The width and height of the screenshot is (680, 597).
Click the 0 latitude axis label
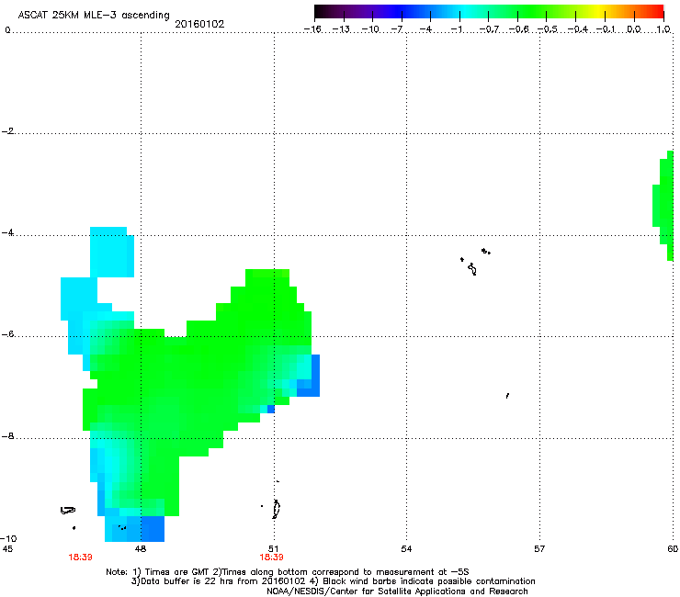click(x=7, y=30)
